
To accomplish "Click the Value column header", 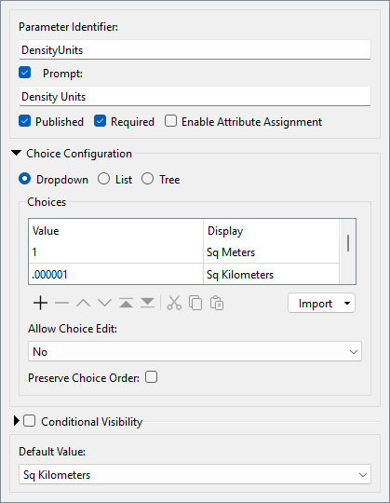I will point(116,231).
